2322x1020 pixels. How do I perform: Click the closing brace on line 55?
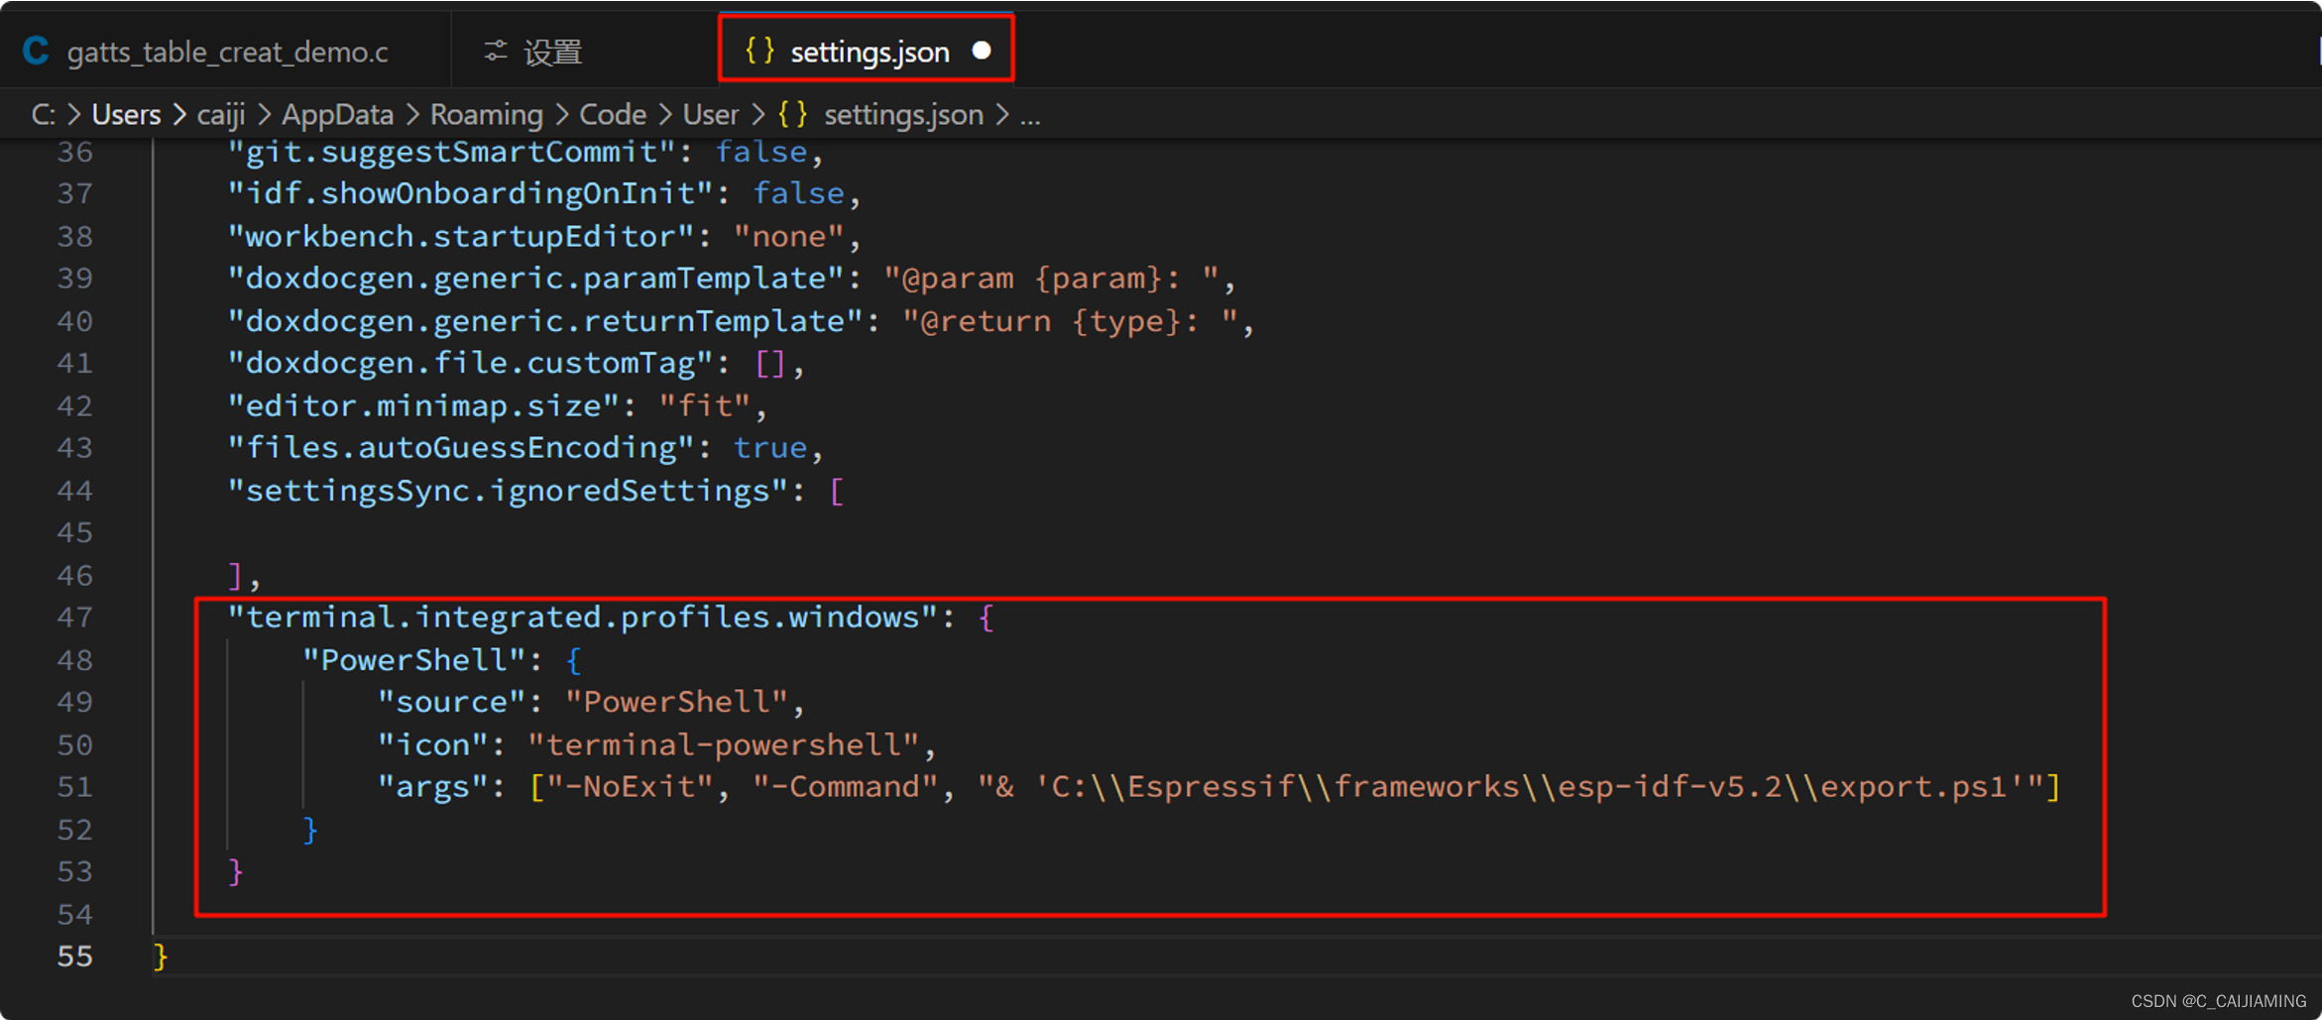tap(161, 957)
